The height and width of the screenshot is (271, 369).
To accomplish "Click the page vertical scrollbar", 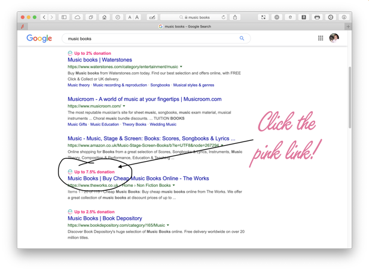I will click(350, 97).
